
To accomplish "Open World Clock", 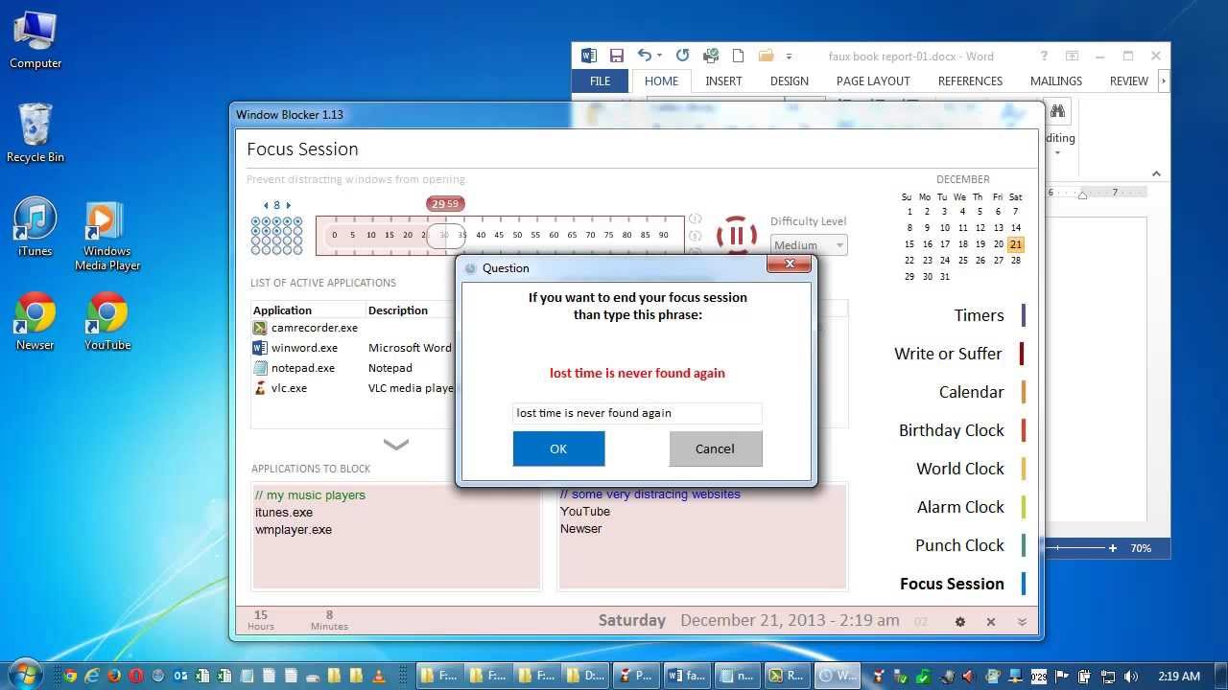I will (959, 469).
